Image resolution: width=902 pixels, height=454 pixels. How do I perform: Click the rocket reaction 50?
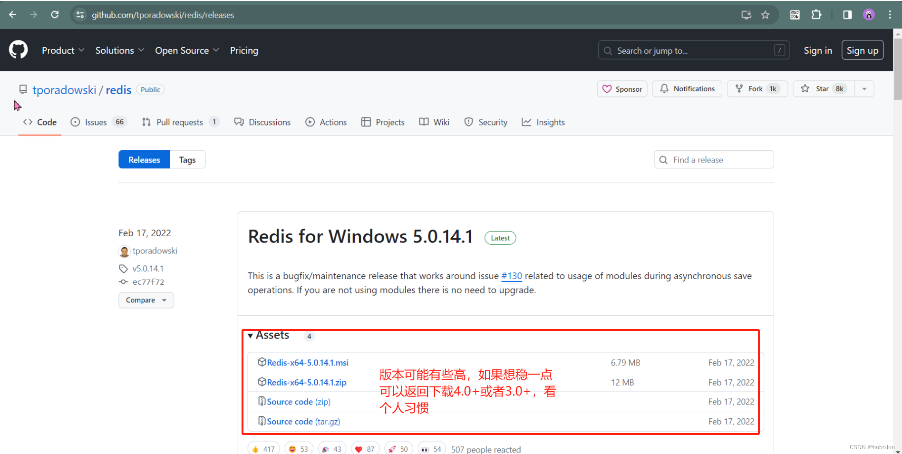pyautogui.click(x=398, y=449)
